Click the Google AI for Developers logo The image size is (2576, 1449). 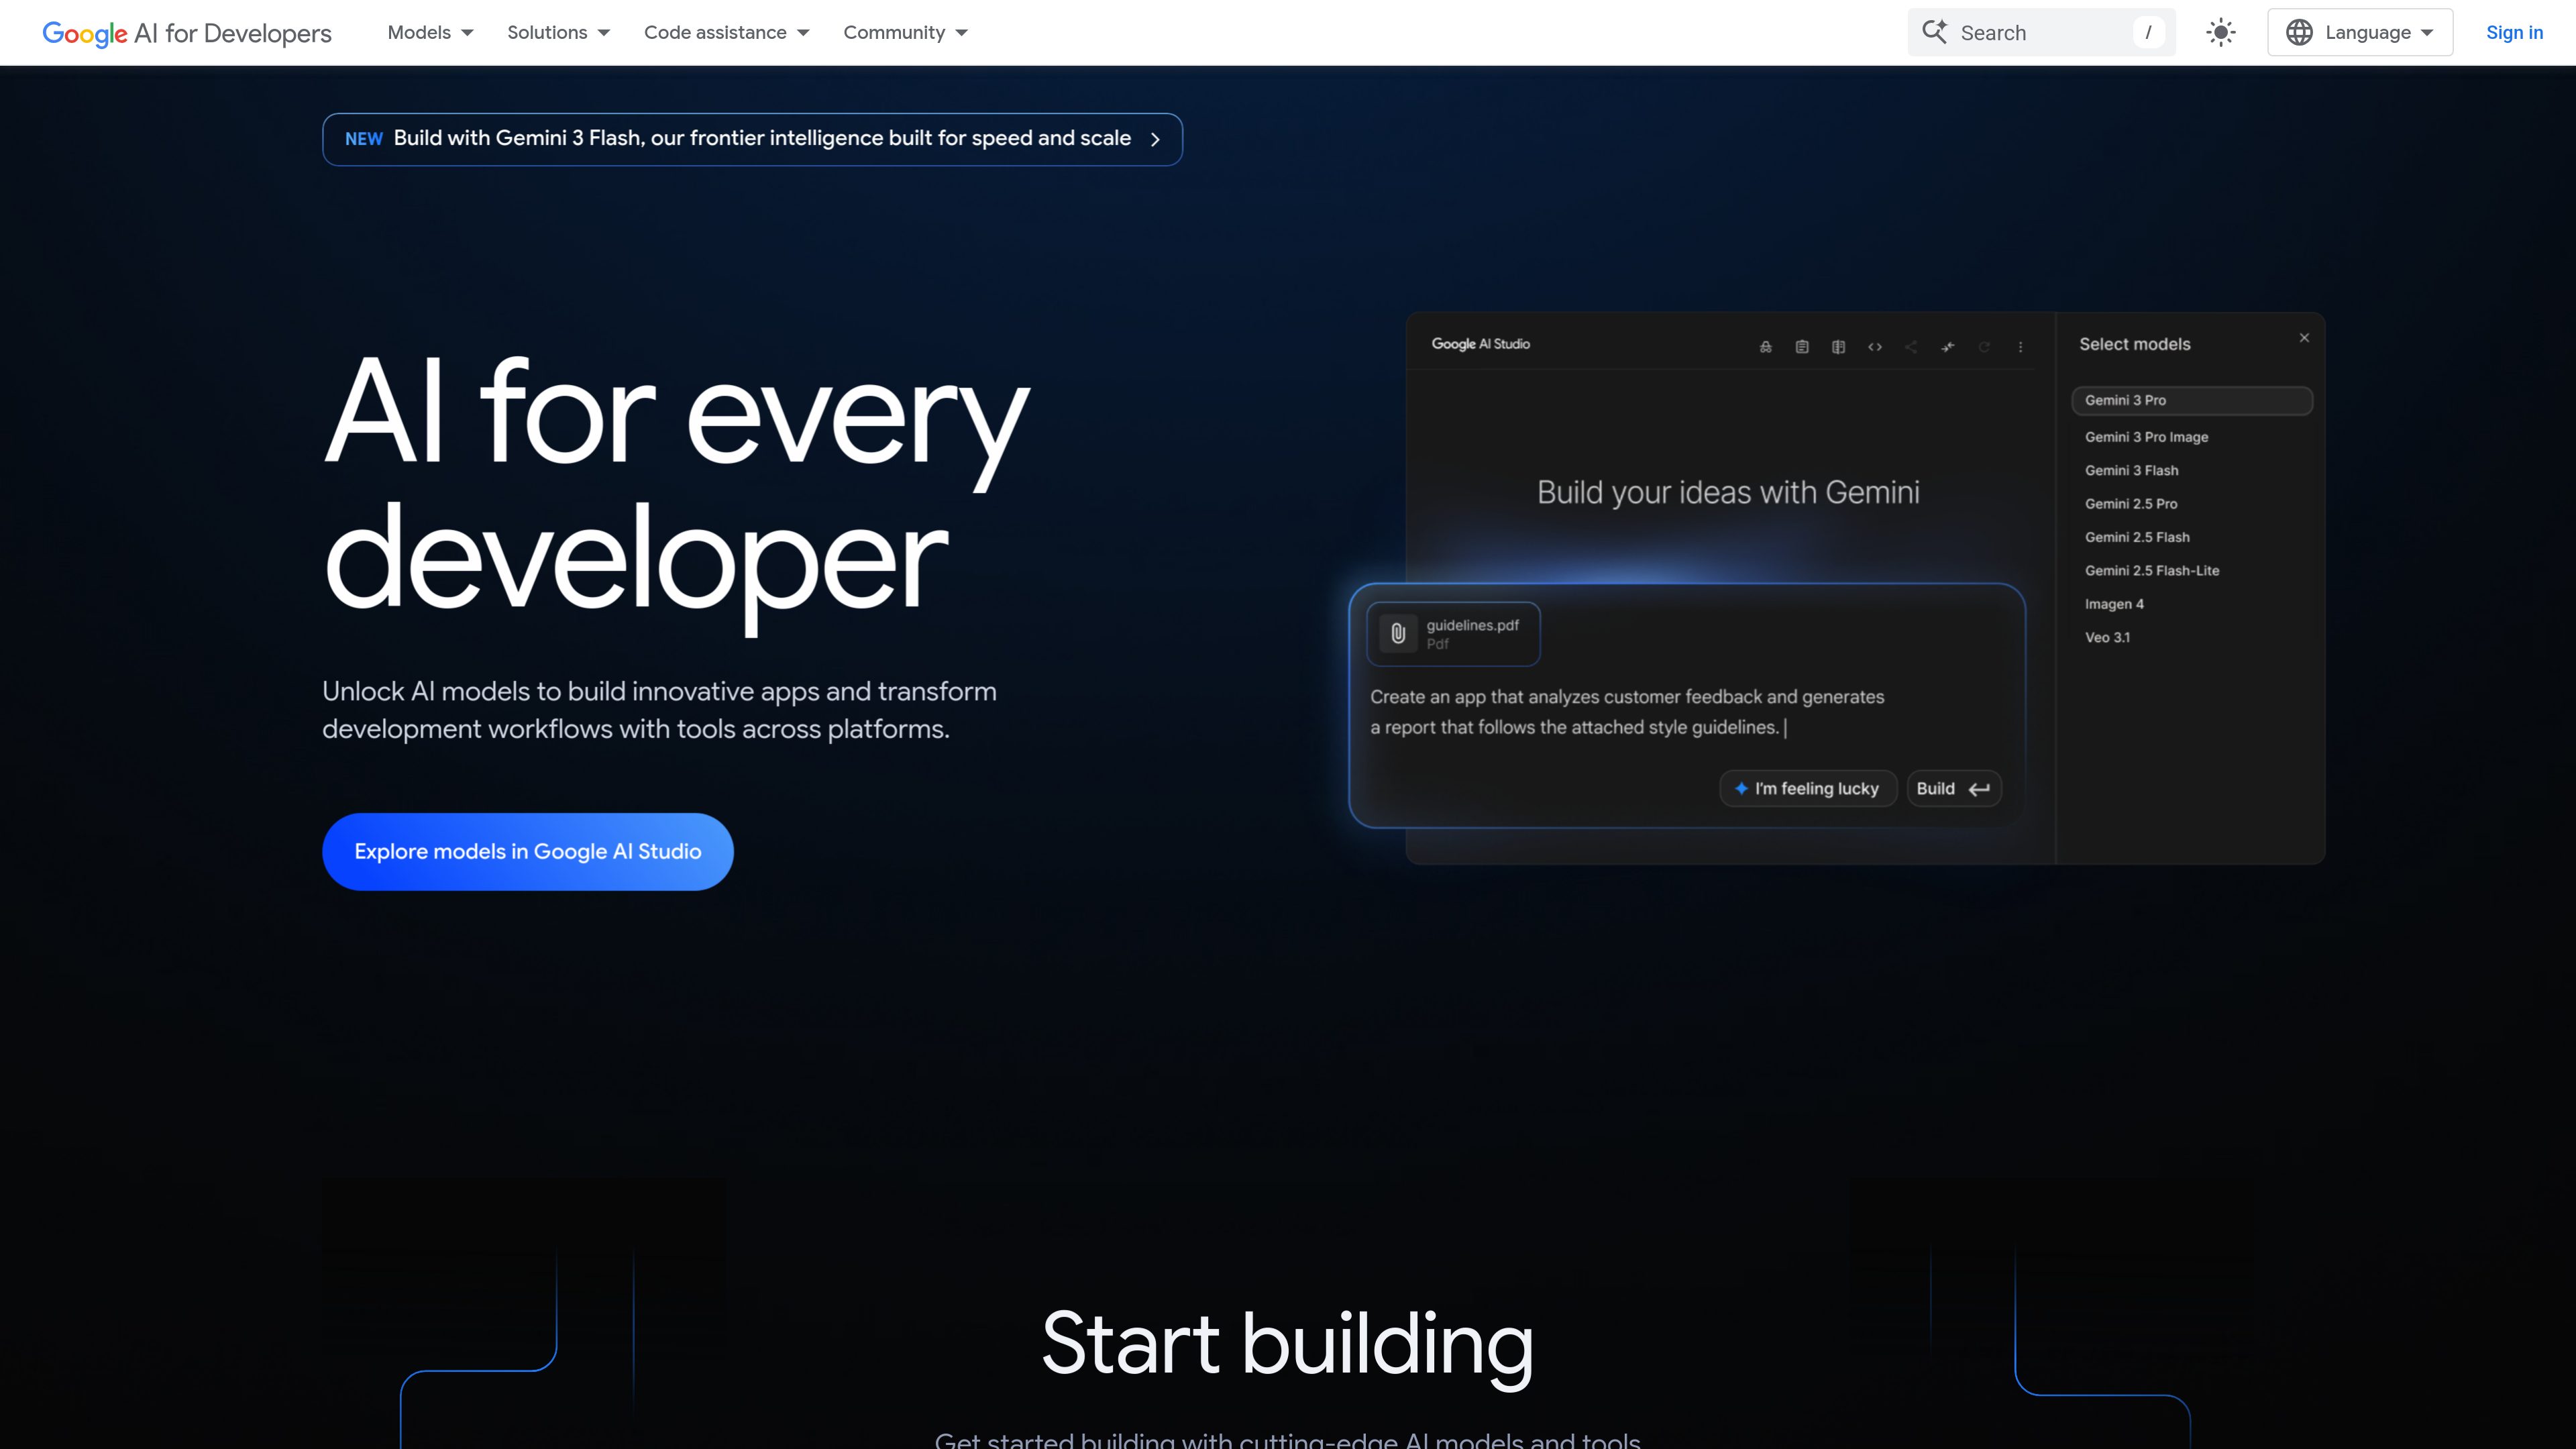point(187,33)
